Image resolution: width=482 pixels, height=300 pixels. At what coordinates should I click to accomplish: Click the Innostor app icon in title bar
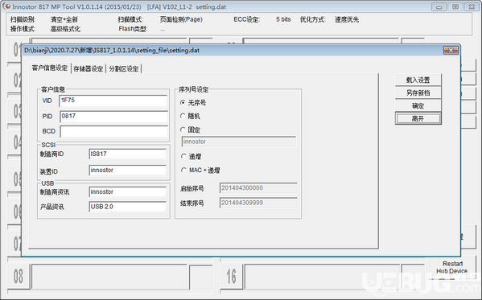point(6,6)
